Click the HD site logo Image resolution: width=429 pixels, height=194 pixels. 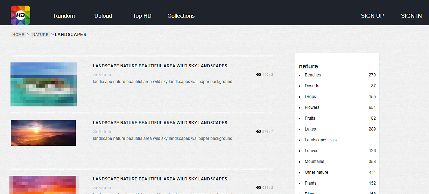pyautogui.click(x=20, y=15)
